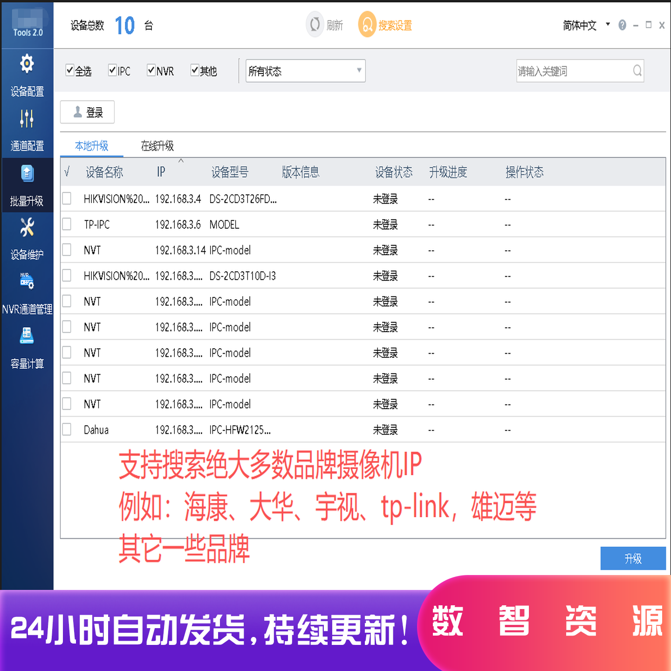Open the 所有状态 status dropdown

click(x=305, y=71)
